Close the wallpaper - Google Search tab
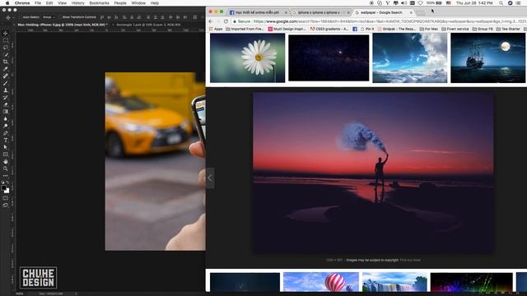 411,12
